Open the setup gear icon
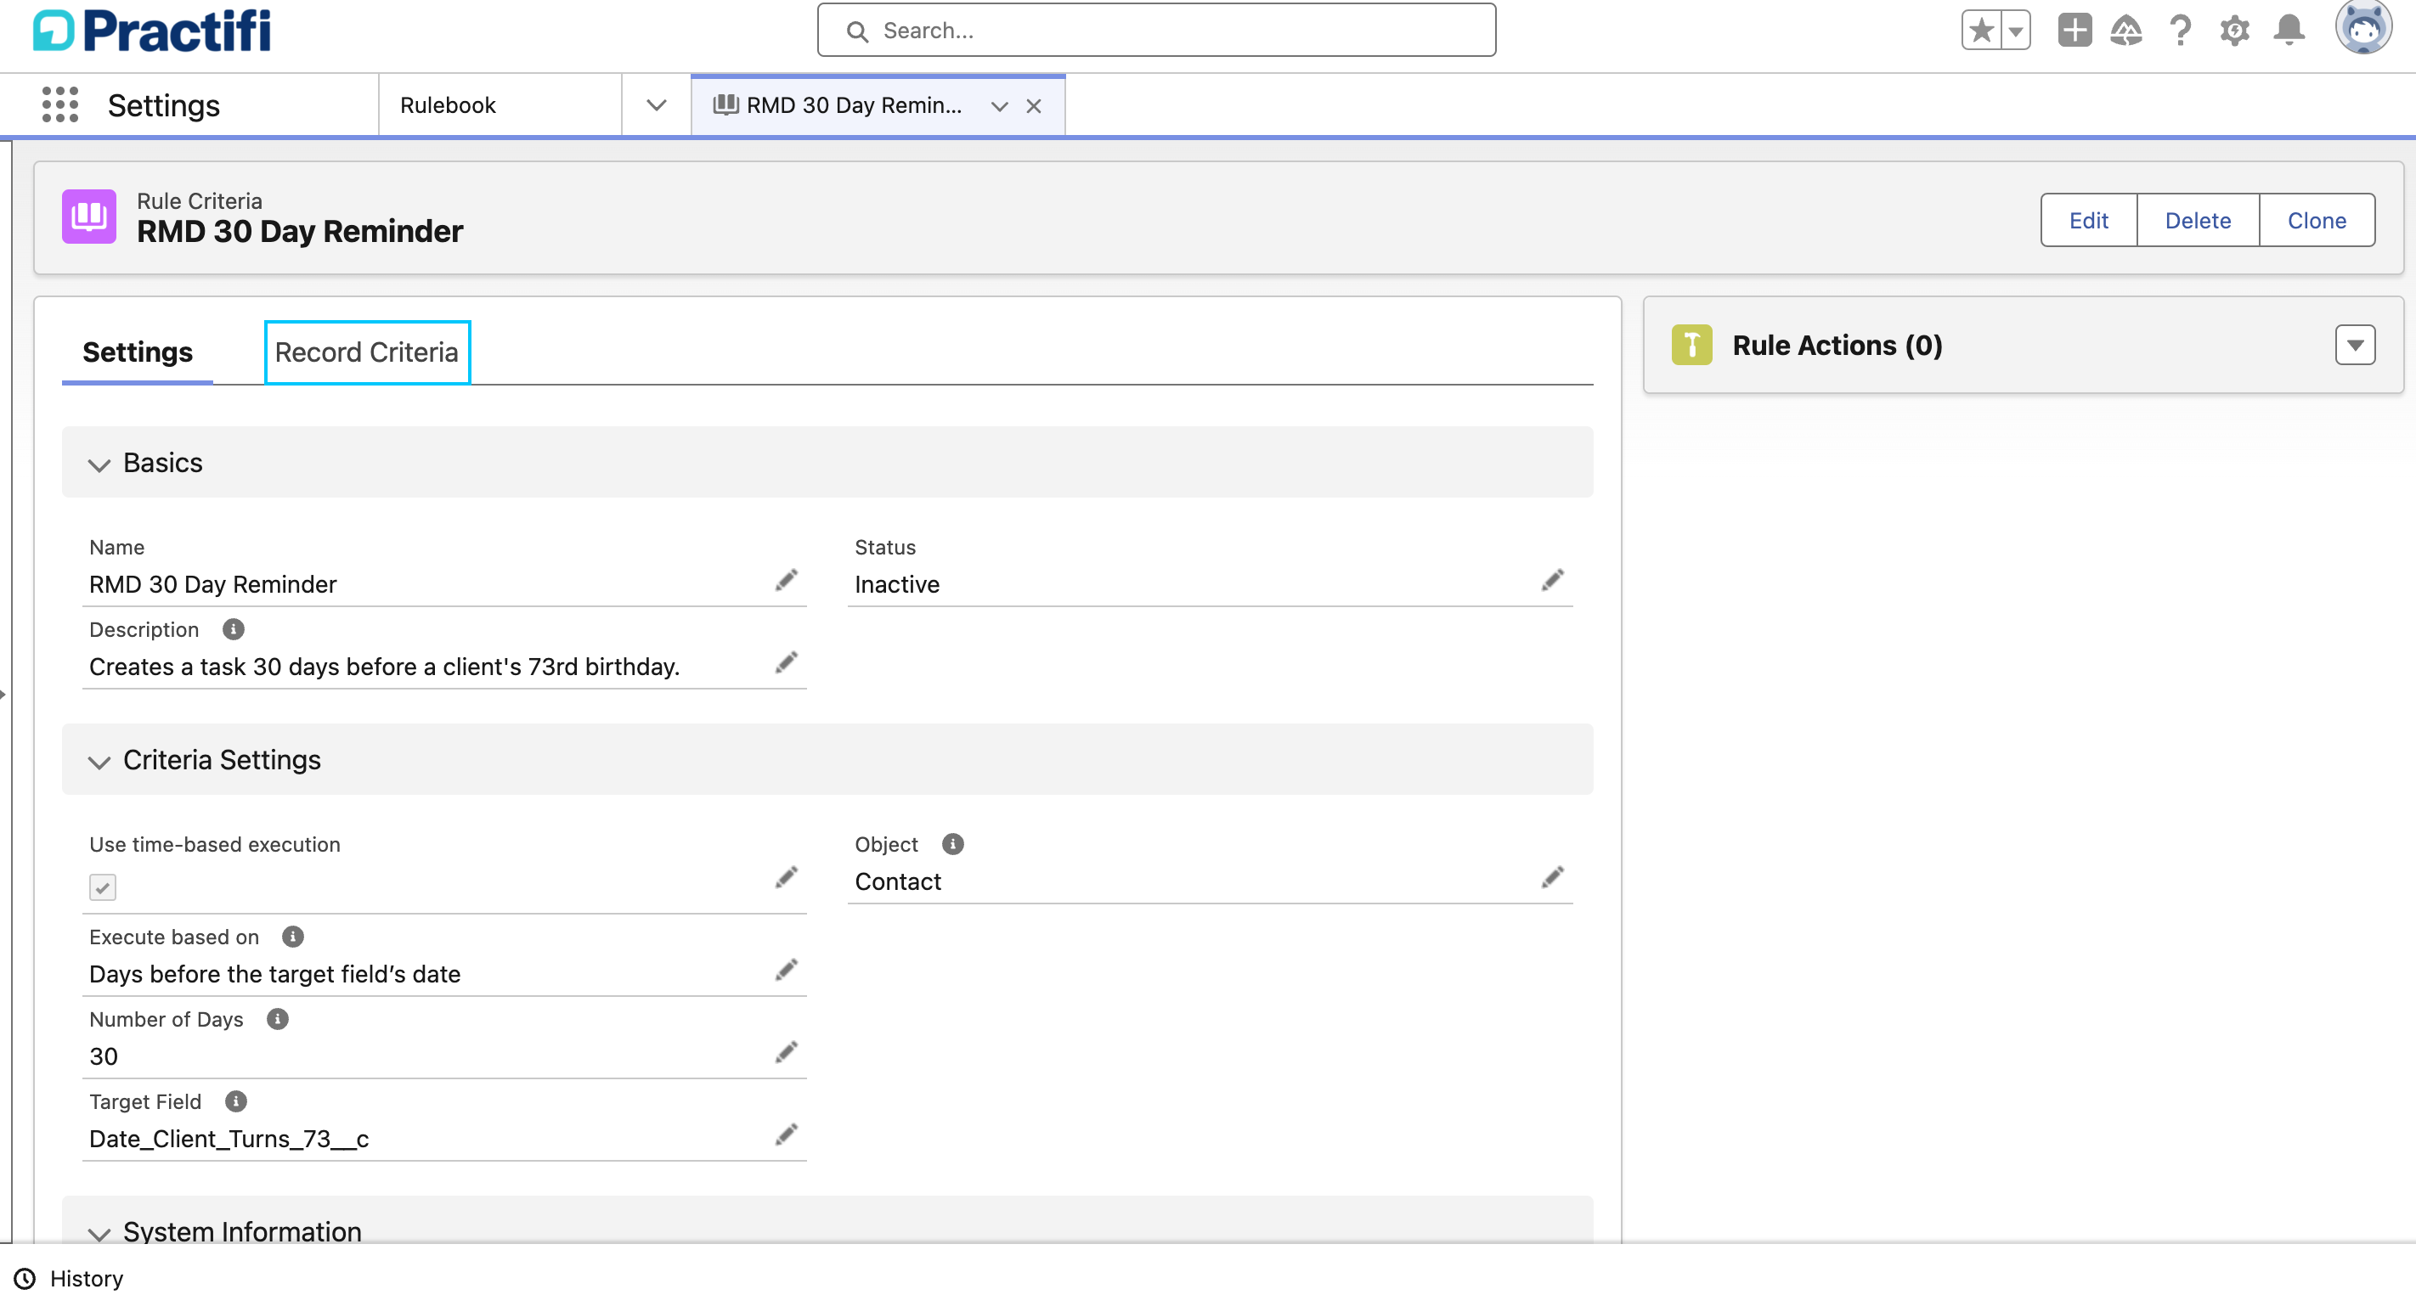The height and width of the screenshot is (1306, 2416). tap(2235, 31)
